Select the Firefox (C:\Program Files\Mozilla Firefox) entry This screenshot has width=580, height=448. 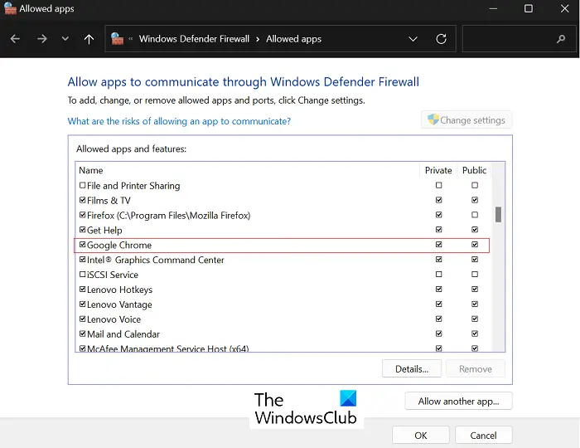[283, 215]
